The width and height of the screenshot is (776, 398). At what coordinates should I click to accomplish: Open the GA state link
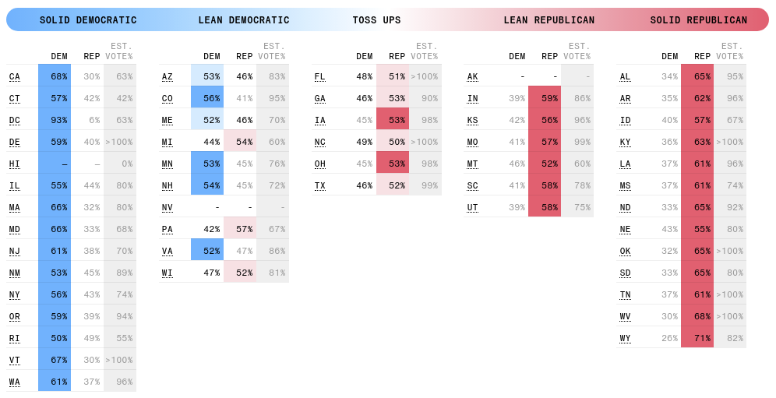(319, 98)
